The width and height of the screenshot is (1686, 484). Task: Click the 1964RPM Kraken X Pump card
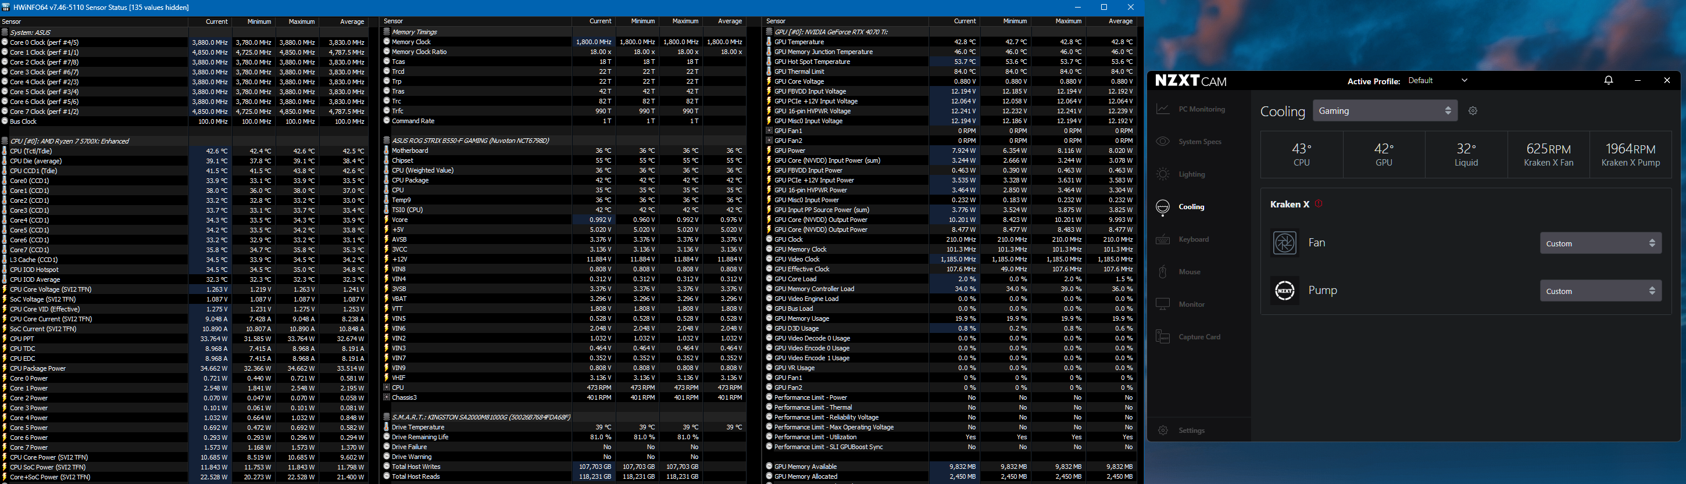point(1630,155)
